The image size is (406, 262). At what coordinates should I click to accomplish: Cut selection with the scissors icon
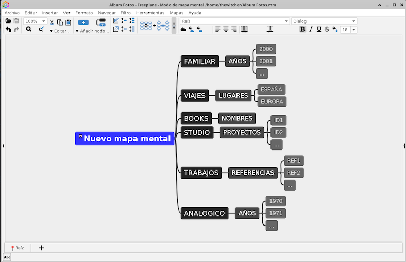(52, 22)
